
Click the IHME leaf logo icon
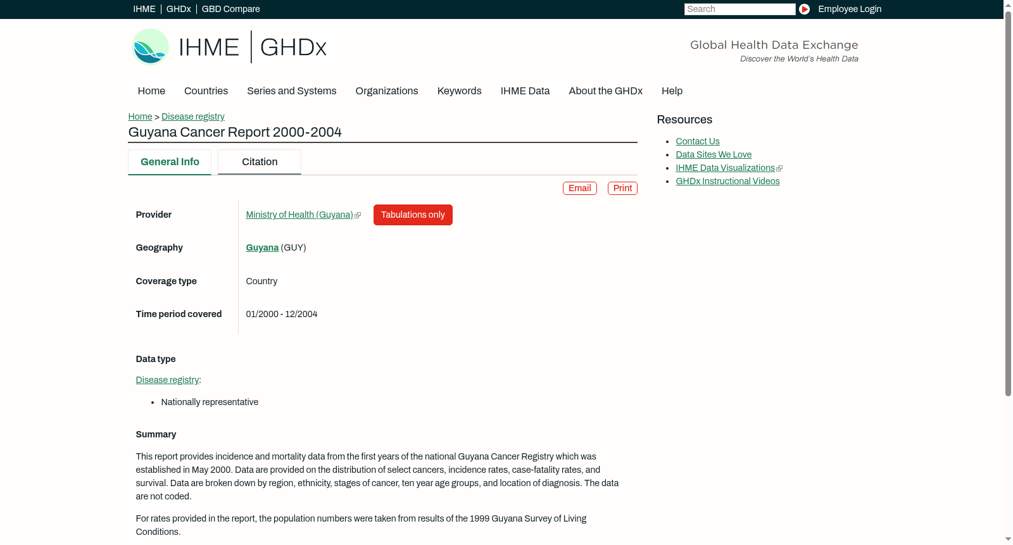(150, 47)
